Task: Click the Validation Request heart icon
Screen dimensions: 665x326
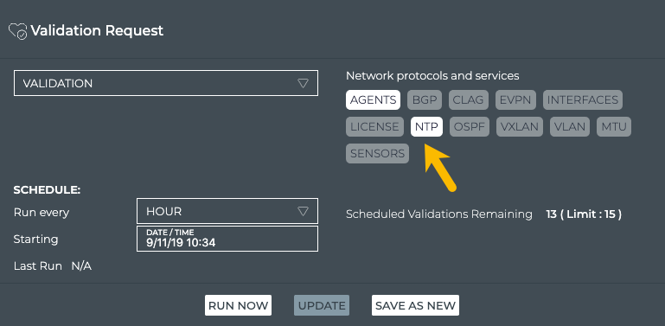Action: (18, 31)
